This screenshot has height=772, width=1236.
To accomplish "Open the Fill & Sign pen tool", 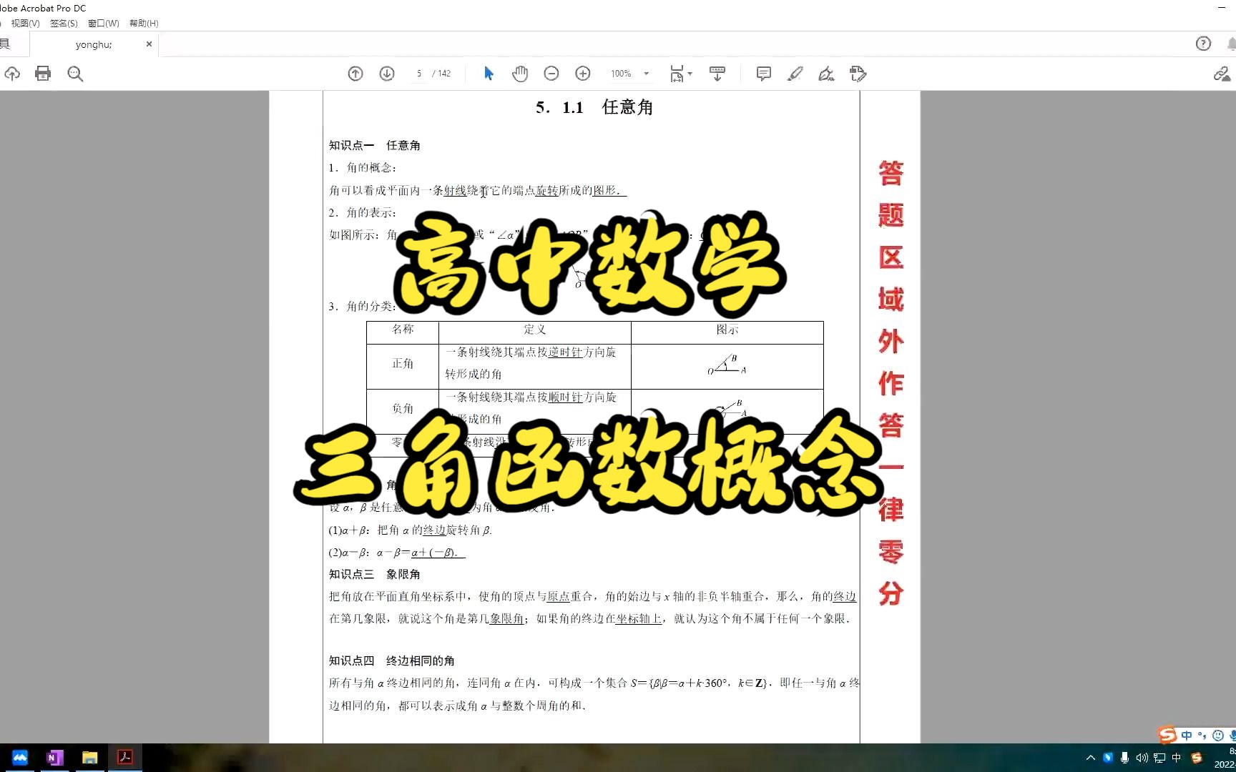I will (826, 74).
